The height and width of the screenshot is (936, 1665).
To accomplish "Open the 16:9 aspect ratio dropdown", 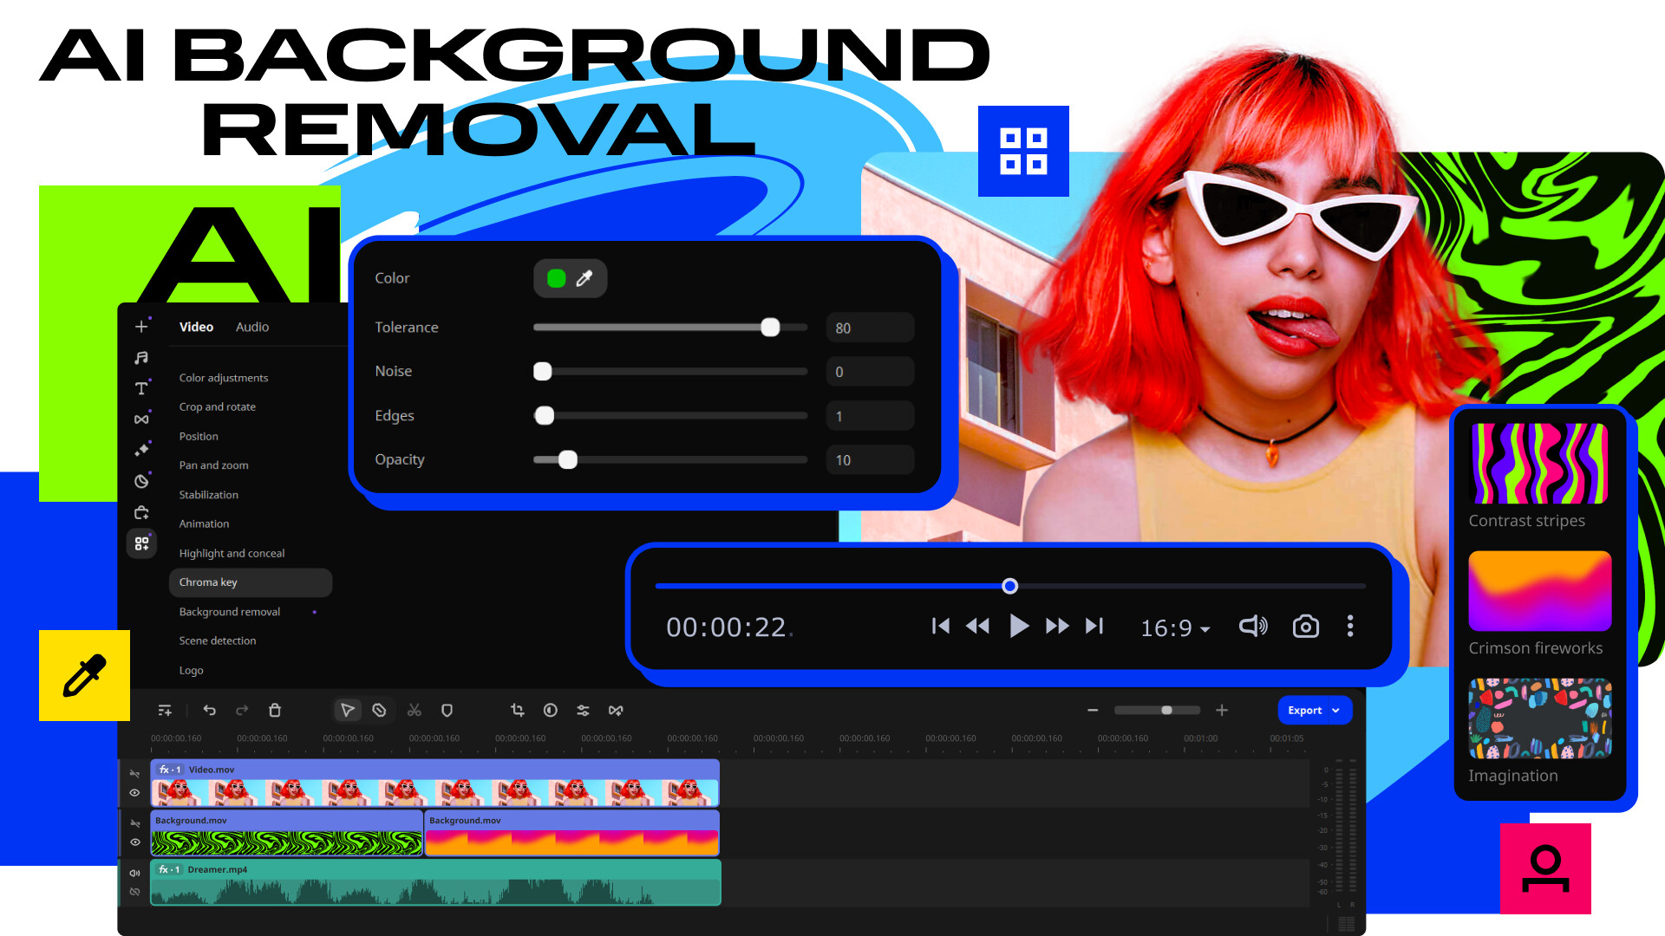I will pos(1174,627).
